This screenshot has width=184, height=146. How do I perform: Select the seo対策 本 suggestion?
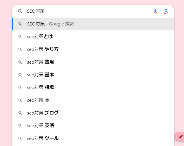tap(93, 100)
